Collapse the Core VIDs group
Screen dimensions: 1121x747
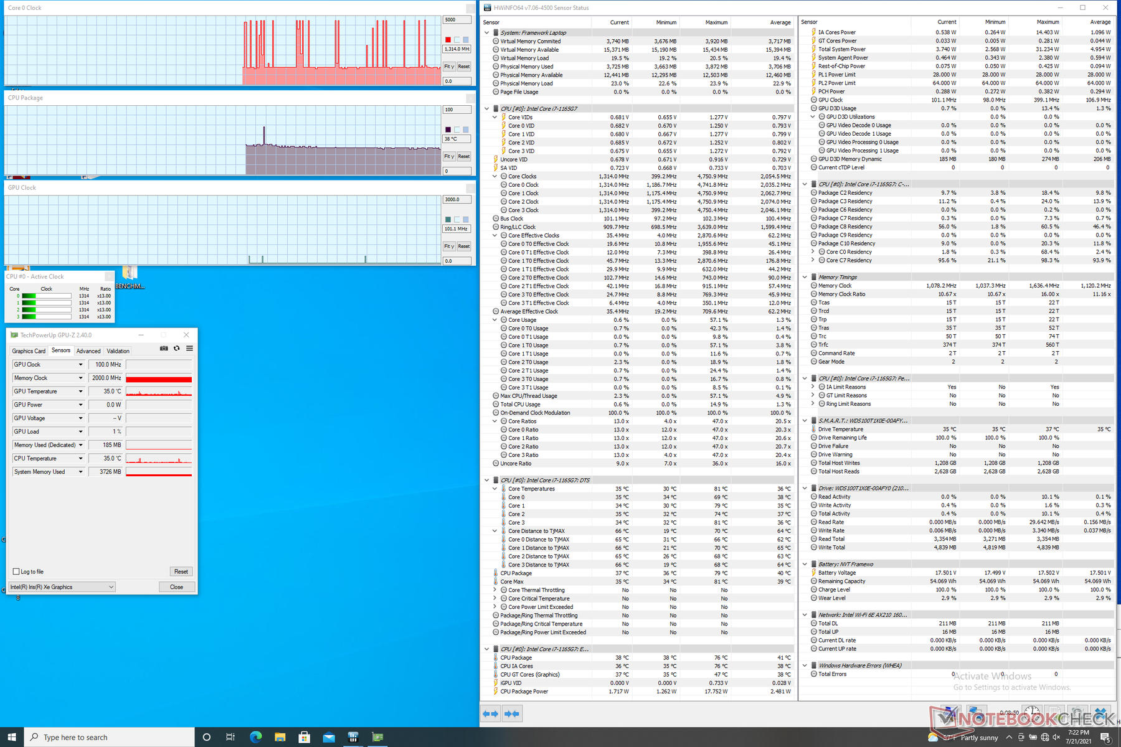[x=495, y=117]
